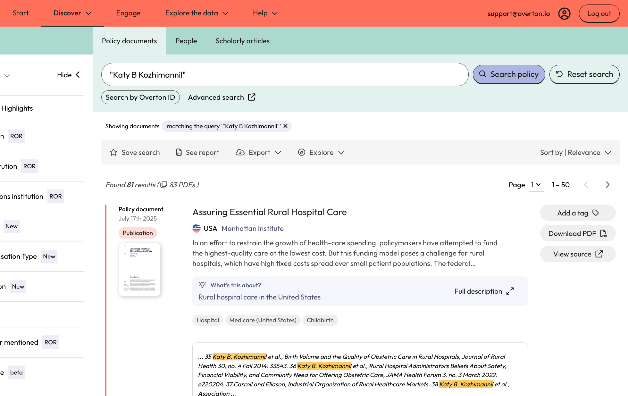Viewport: 628px width, 396px height.
Task: Go to the Start page
Action: coord(21,13)
